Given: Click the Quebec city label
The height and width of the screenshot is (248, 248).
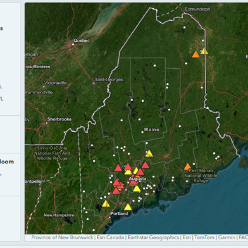Looking at the screenshot, I should click(x=81, y=41).
